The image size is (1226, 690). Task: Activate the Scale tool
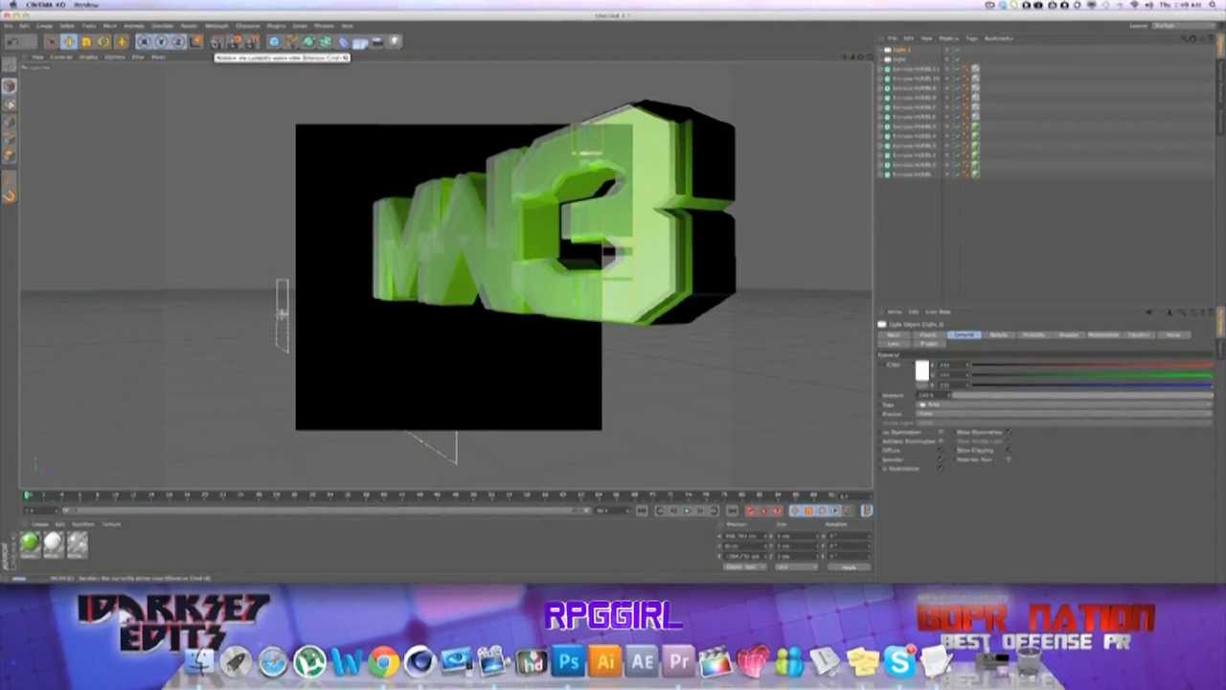(86, 41)
